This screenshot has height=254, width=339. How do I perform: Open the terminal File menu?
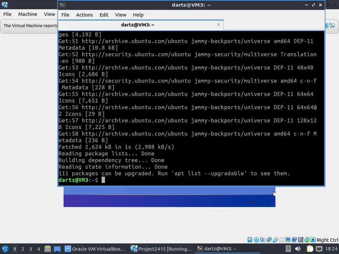pyautogui.click(x=65, y=15)
